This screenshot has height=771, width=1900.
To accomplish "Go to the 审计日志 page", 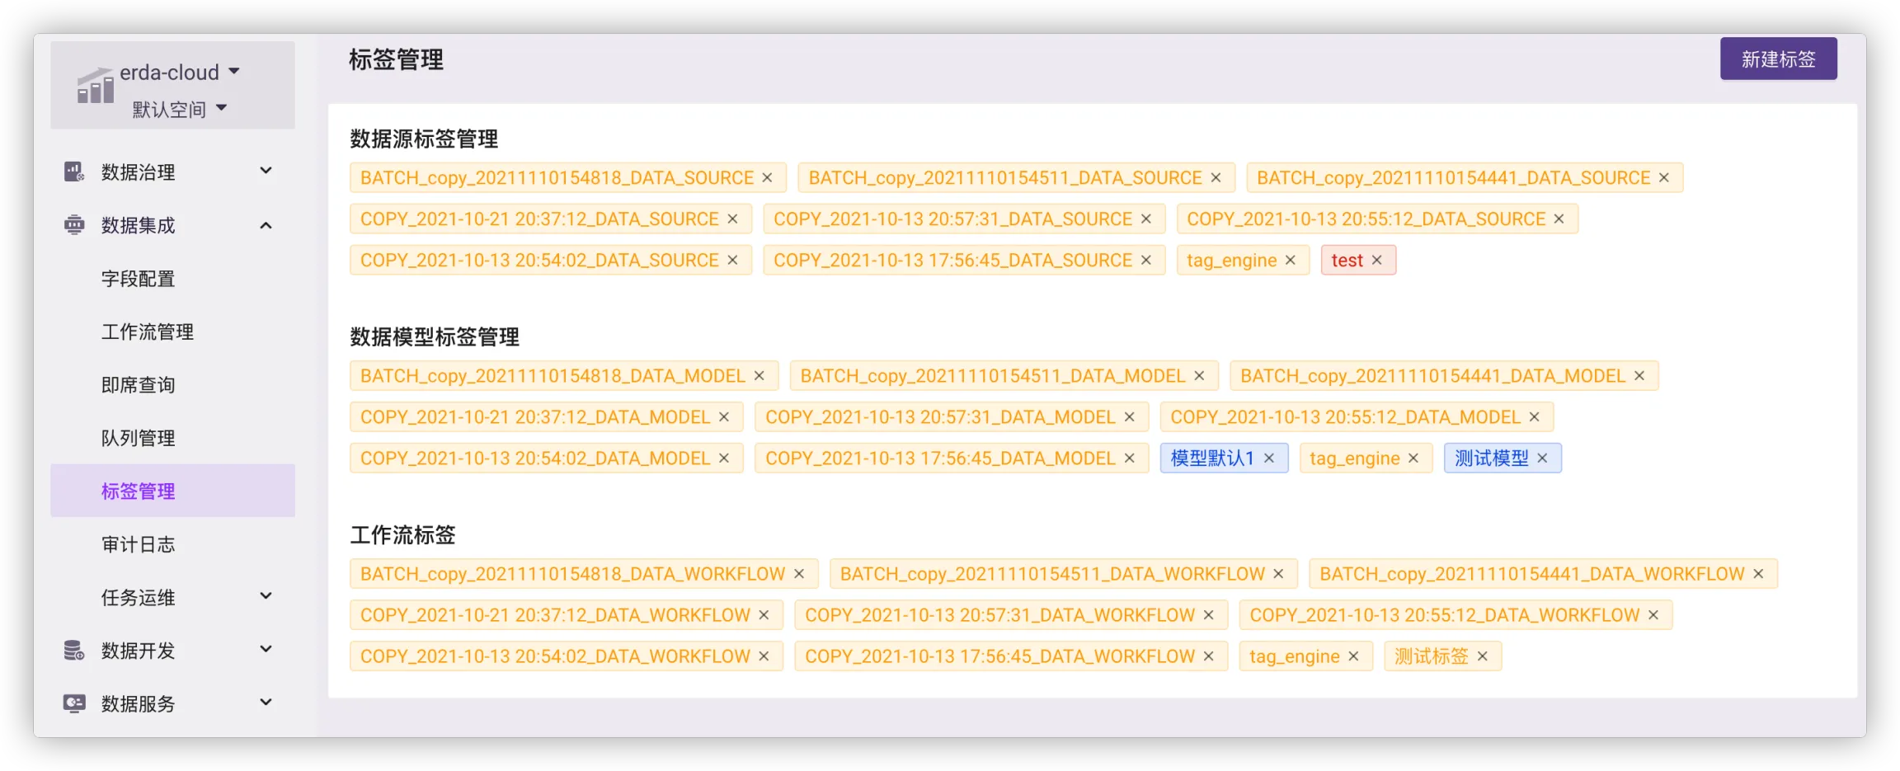I will [x=138, y=544].
